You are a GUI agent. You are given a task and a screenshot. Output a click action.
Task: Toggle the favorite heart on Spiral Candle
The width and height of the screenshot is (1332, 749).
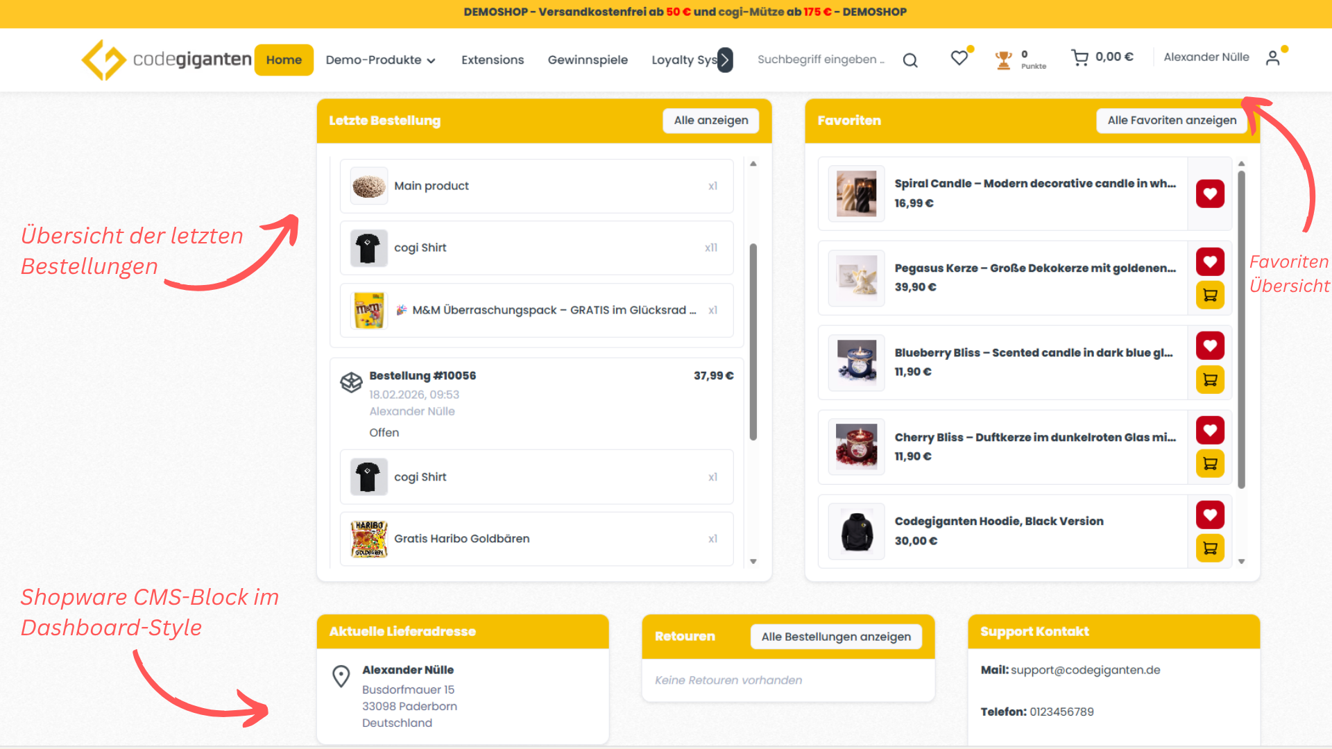(1210, 193)
